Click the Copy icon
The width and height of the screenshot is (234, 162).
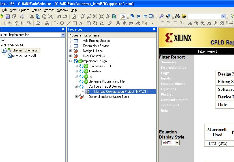38,16
